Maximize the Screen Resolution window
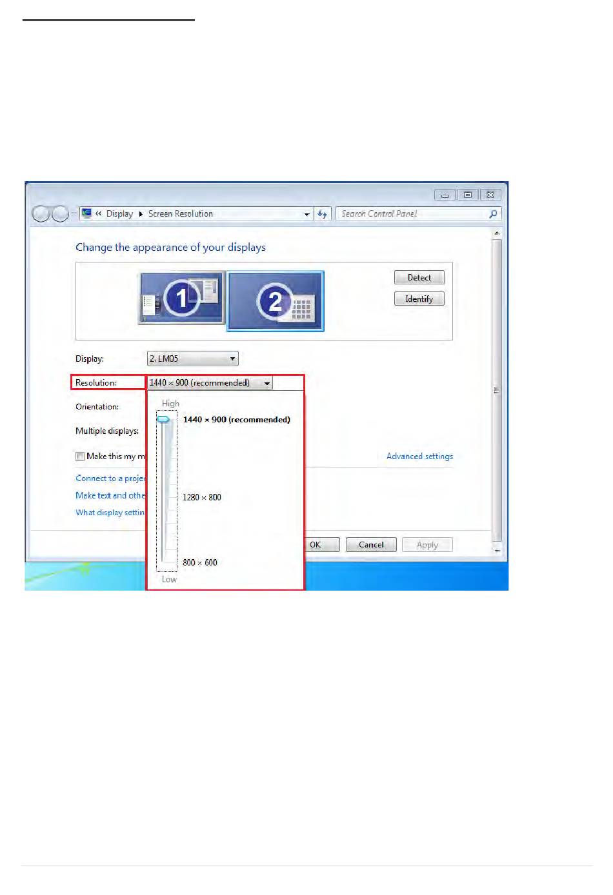 coord(468,195)
